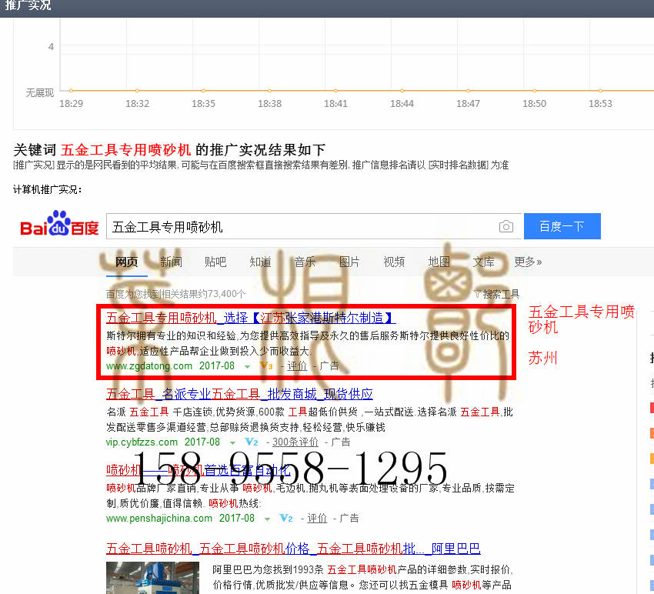
Task: Open the 300条评价 link
Action: pos(295,442)
